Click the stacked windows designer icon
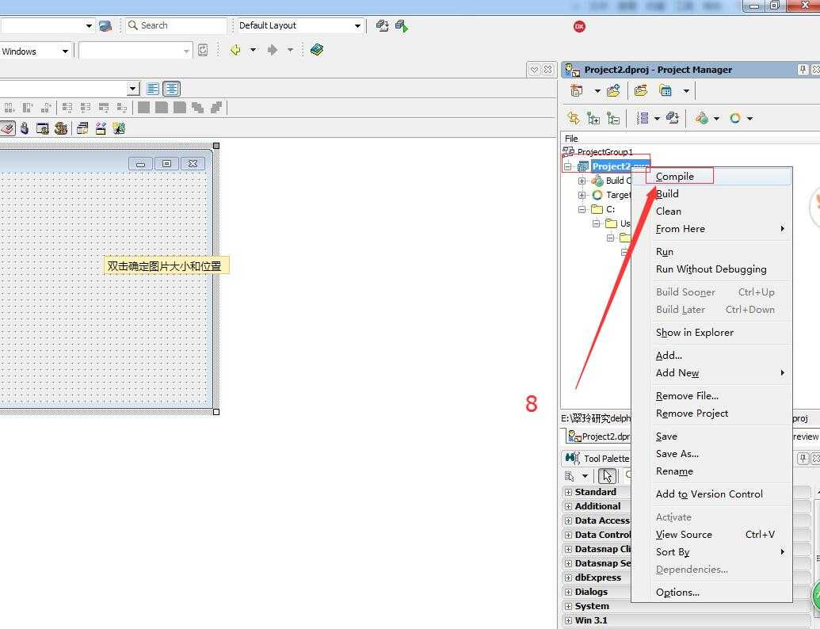The width and height of the screenshot is (820, 629). click(x=82, y=128)
